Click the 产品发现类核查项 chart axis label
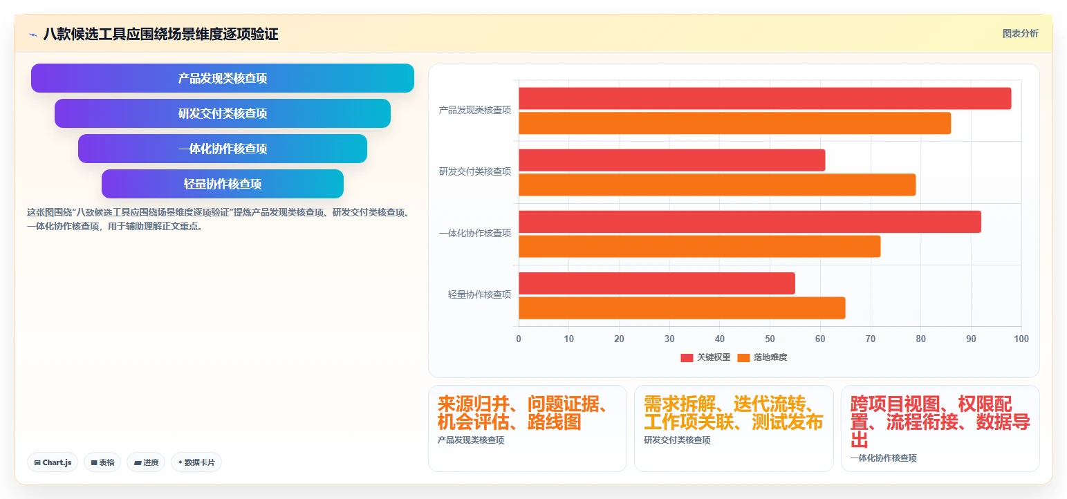The height and width of the screenshot is (499, 1067). tap(475, 110)
